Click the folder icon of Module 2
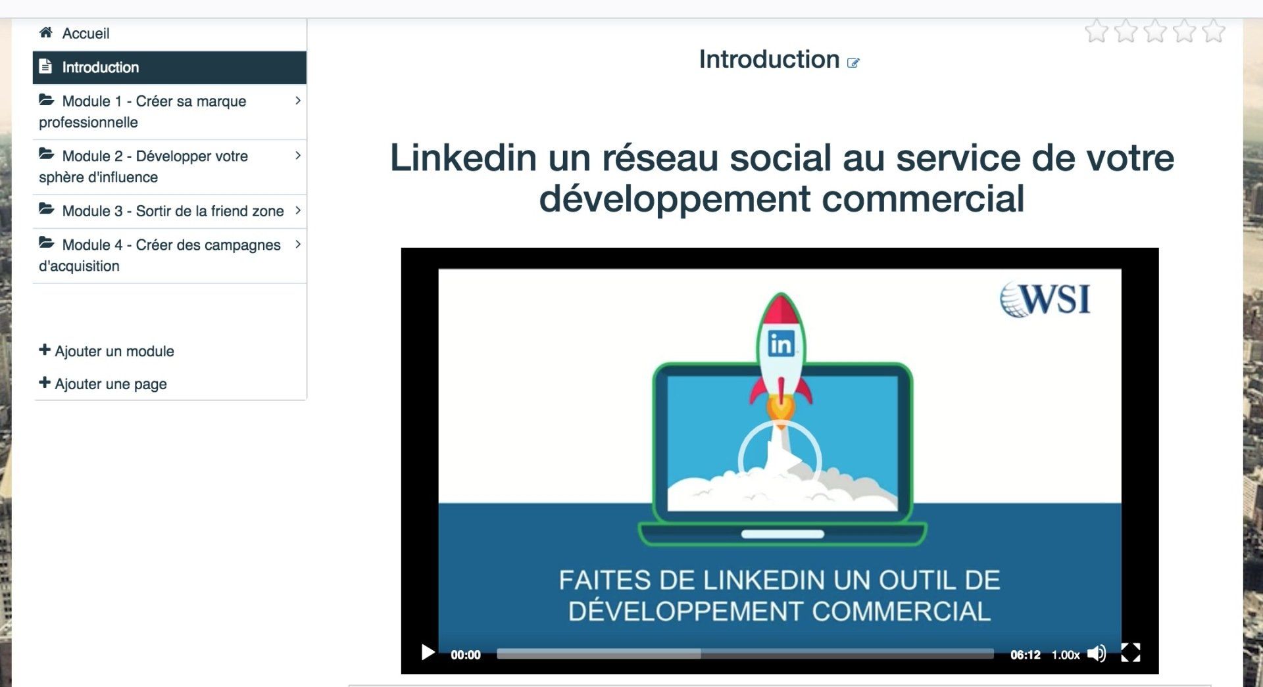The height and width of the screenshot is (687, 1263). 46,154
